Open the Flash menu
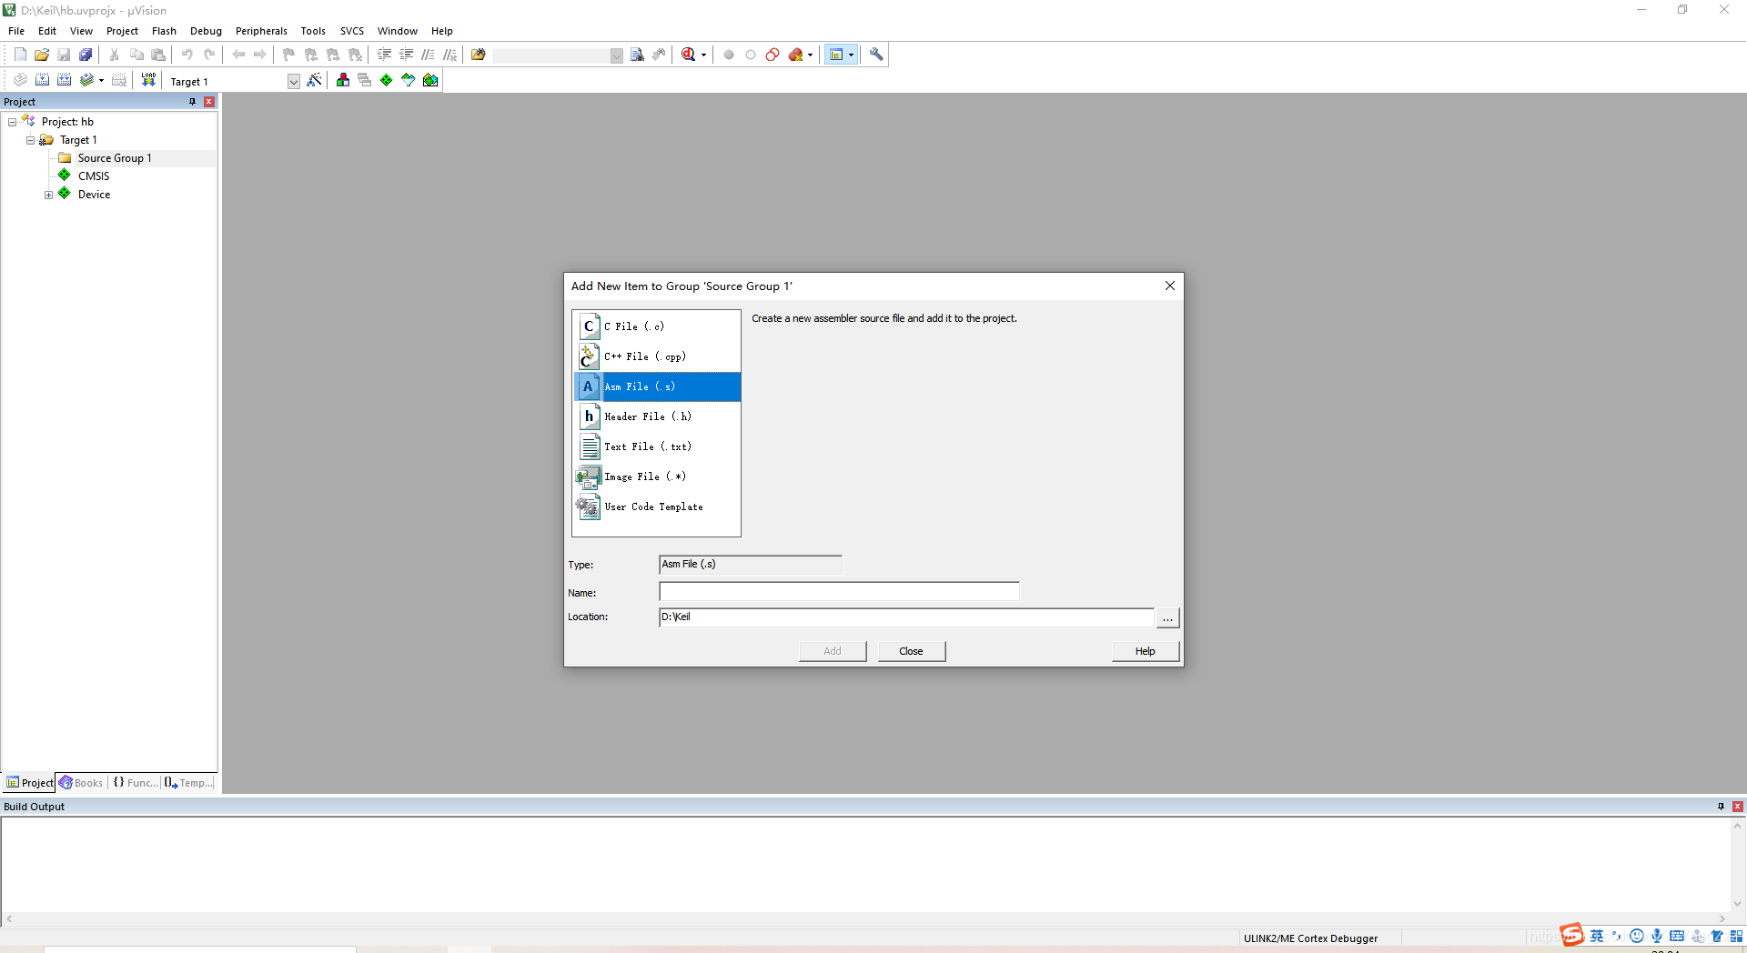 (x=164, y=31)
